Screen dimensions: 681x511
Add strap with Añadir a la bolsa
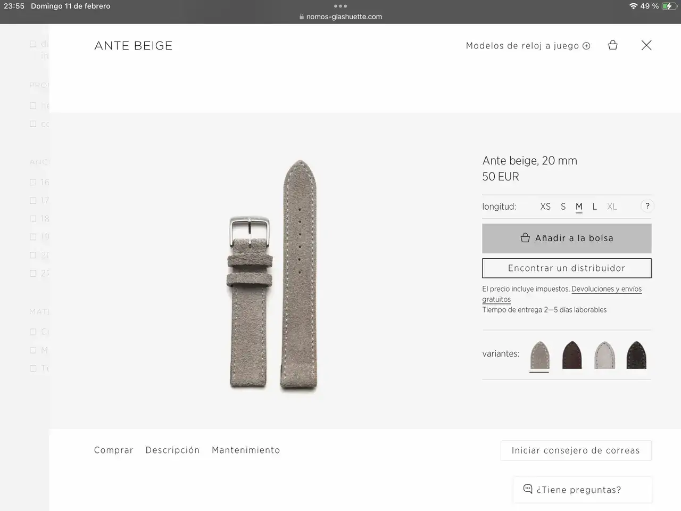[567, 238]
